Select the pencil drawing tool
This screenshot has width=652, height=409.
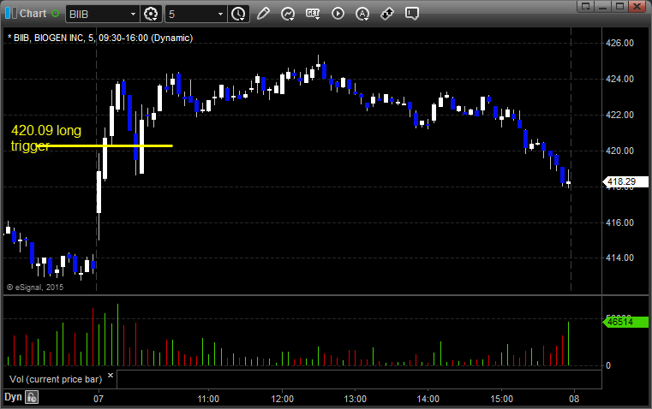(263, 14)
